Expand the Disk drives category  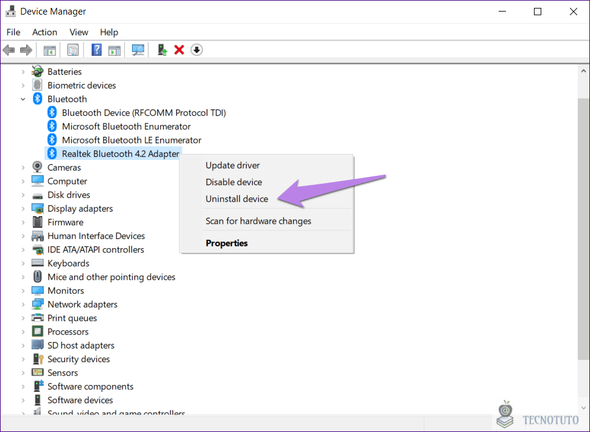coord(23,195)
